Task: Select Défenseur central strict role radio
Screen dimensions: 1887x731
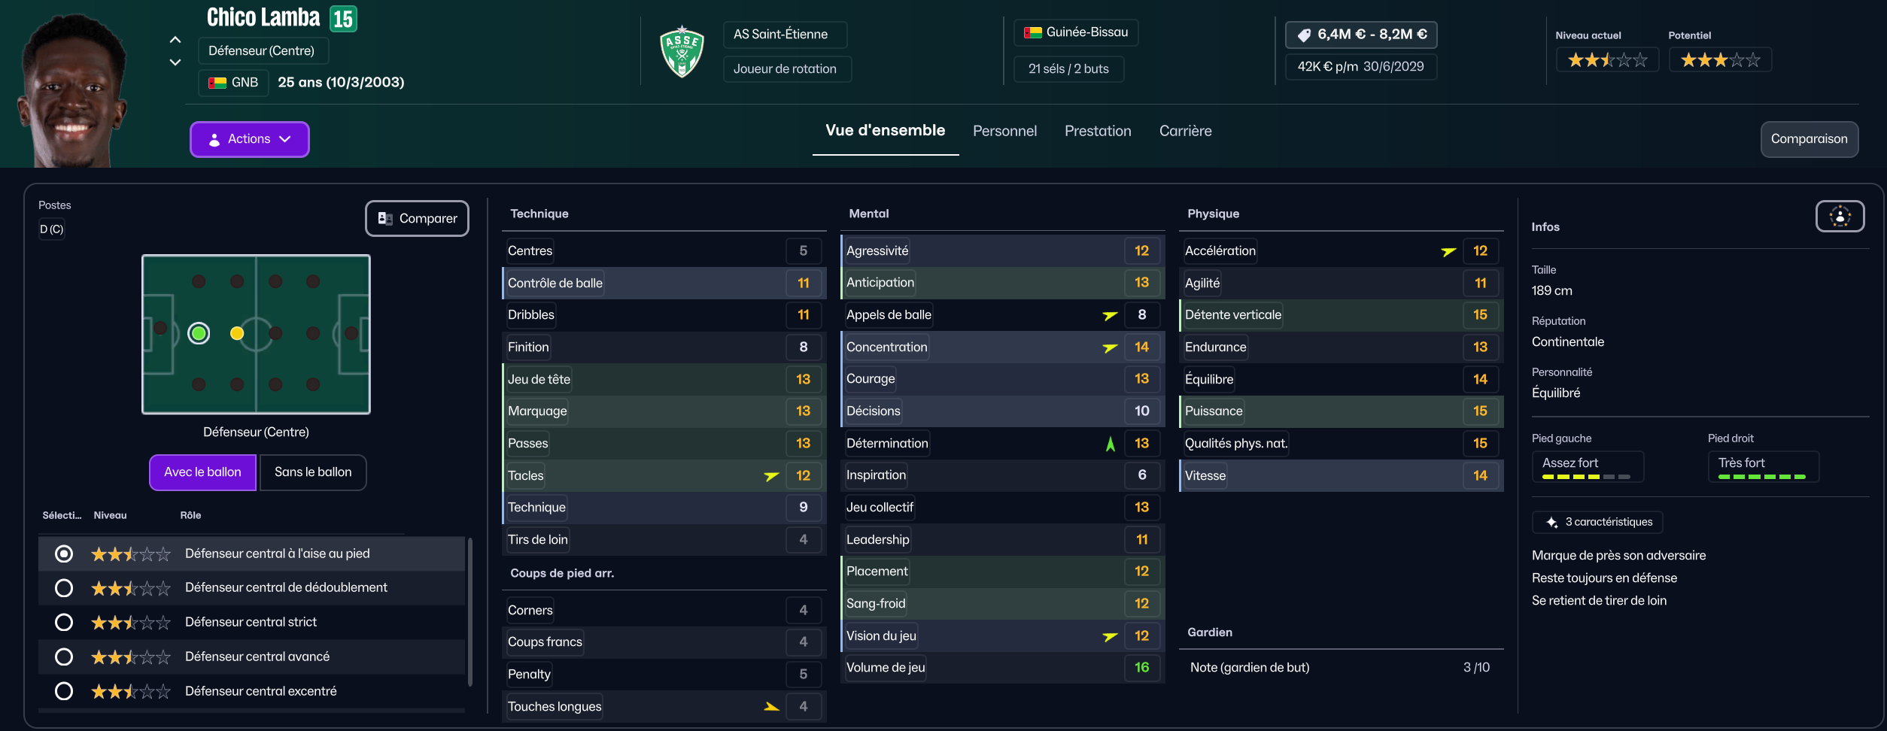Action: (x=64, y=623)
